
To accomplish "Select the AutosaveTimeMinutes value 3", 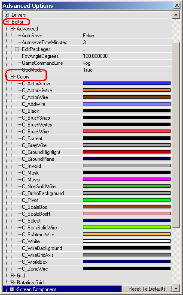I will coord(84,42).
